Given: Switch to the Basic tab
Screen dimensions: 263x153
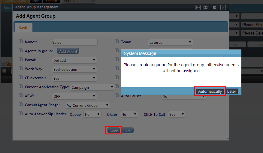Looking at the screenshot, I should (23, 28).
